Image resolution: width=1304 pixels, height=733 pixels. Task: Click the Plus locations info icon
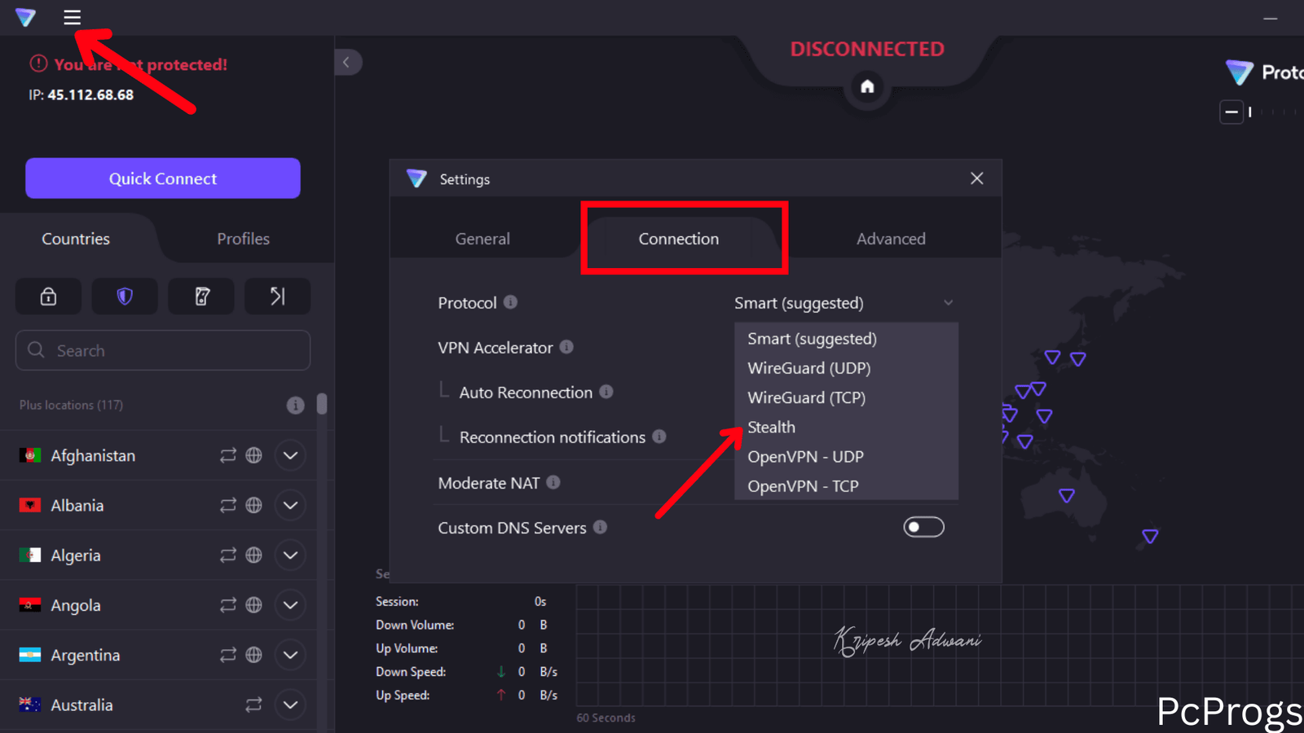click(295, 405)
